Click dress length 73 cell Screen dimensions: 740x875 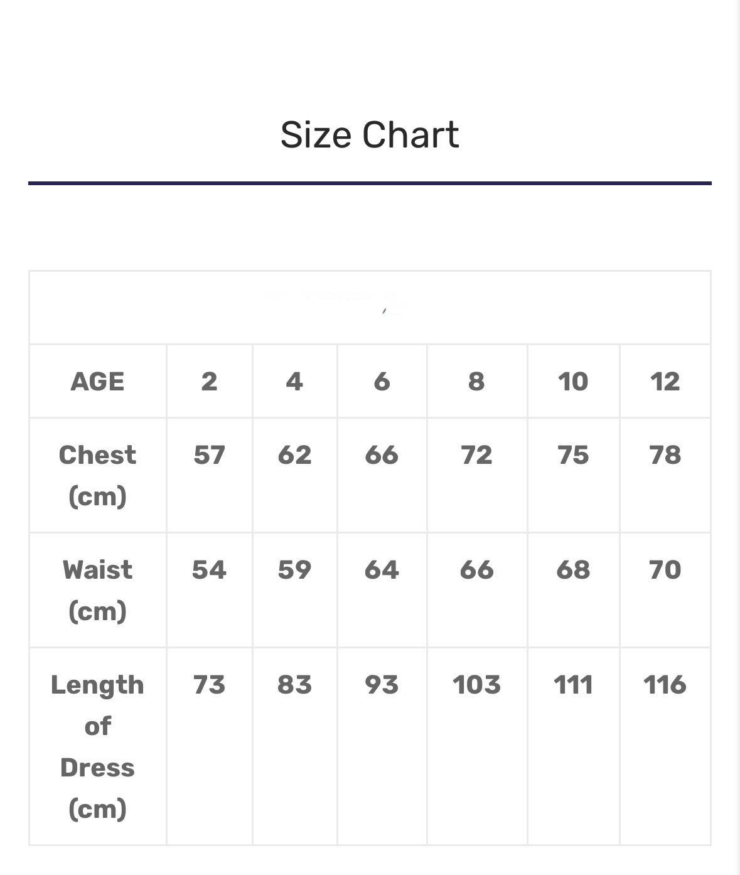(209, 685)
